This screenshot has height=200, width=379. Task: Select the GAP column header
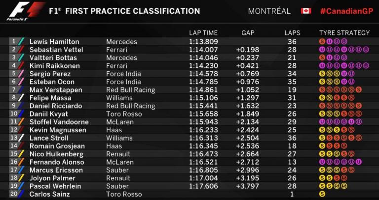tap(248, 33)
